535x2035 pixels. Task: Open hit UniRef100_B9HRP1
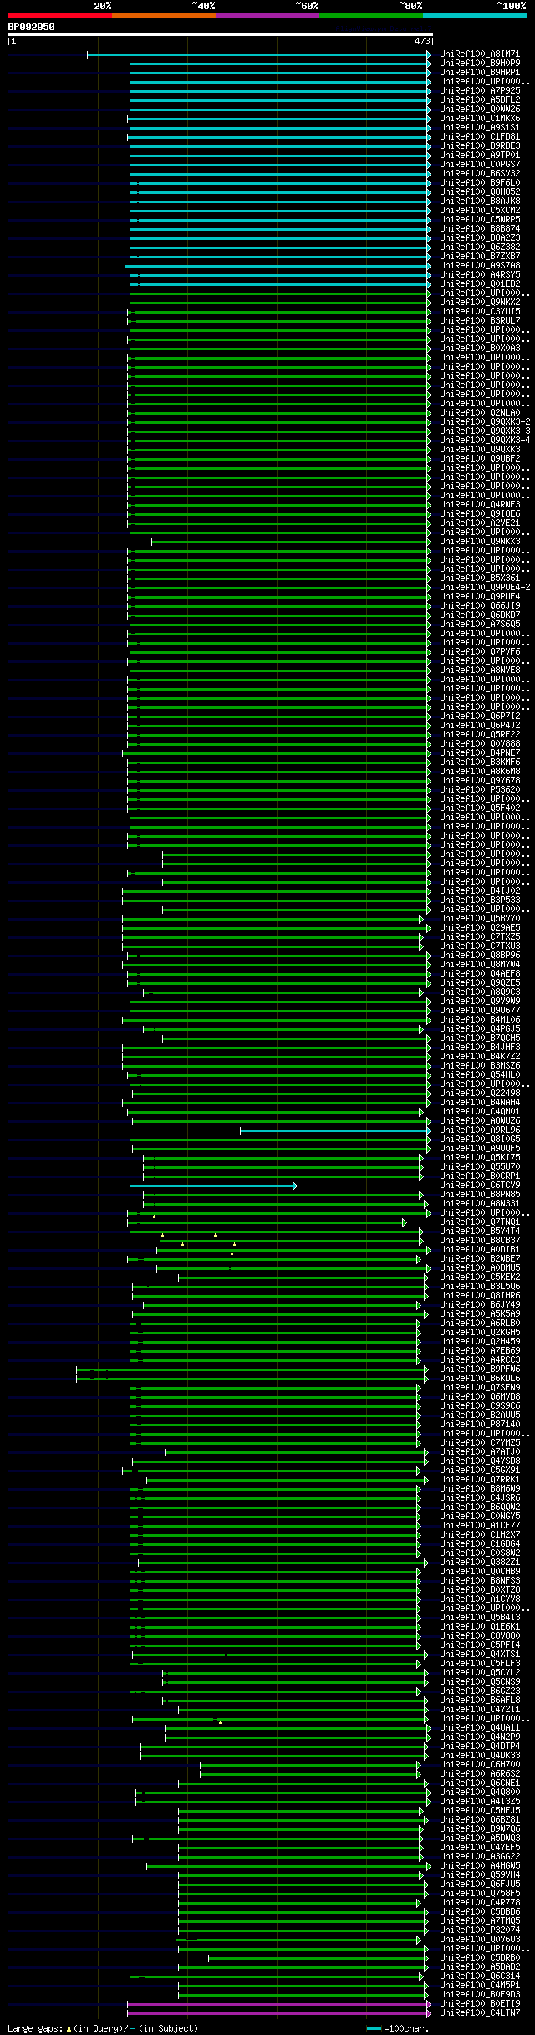point(480,72)
